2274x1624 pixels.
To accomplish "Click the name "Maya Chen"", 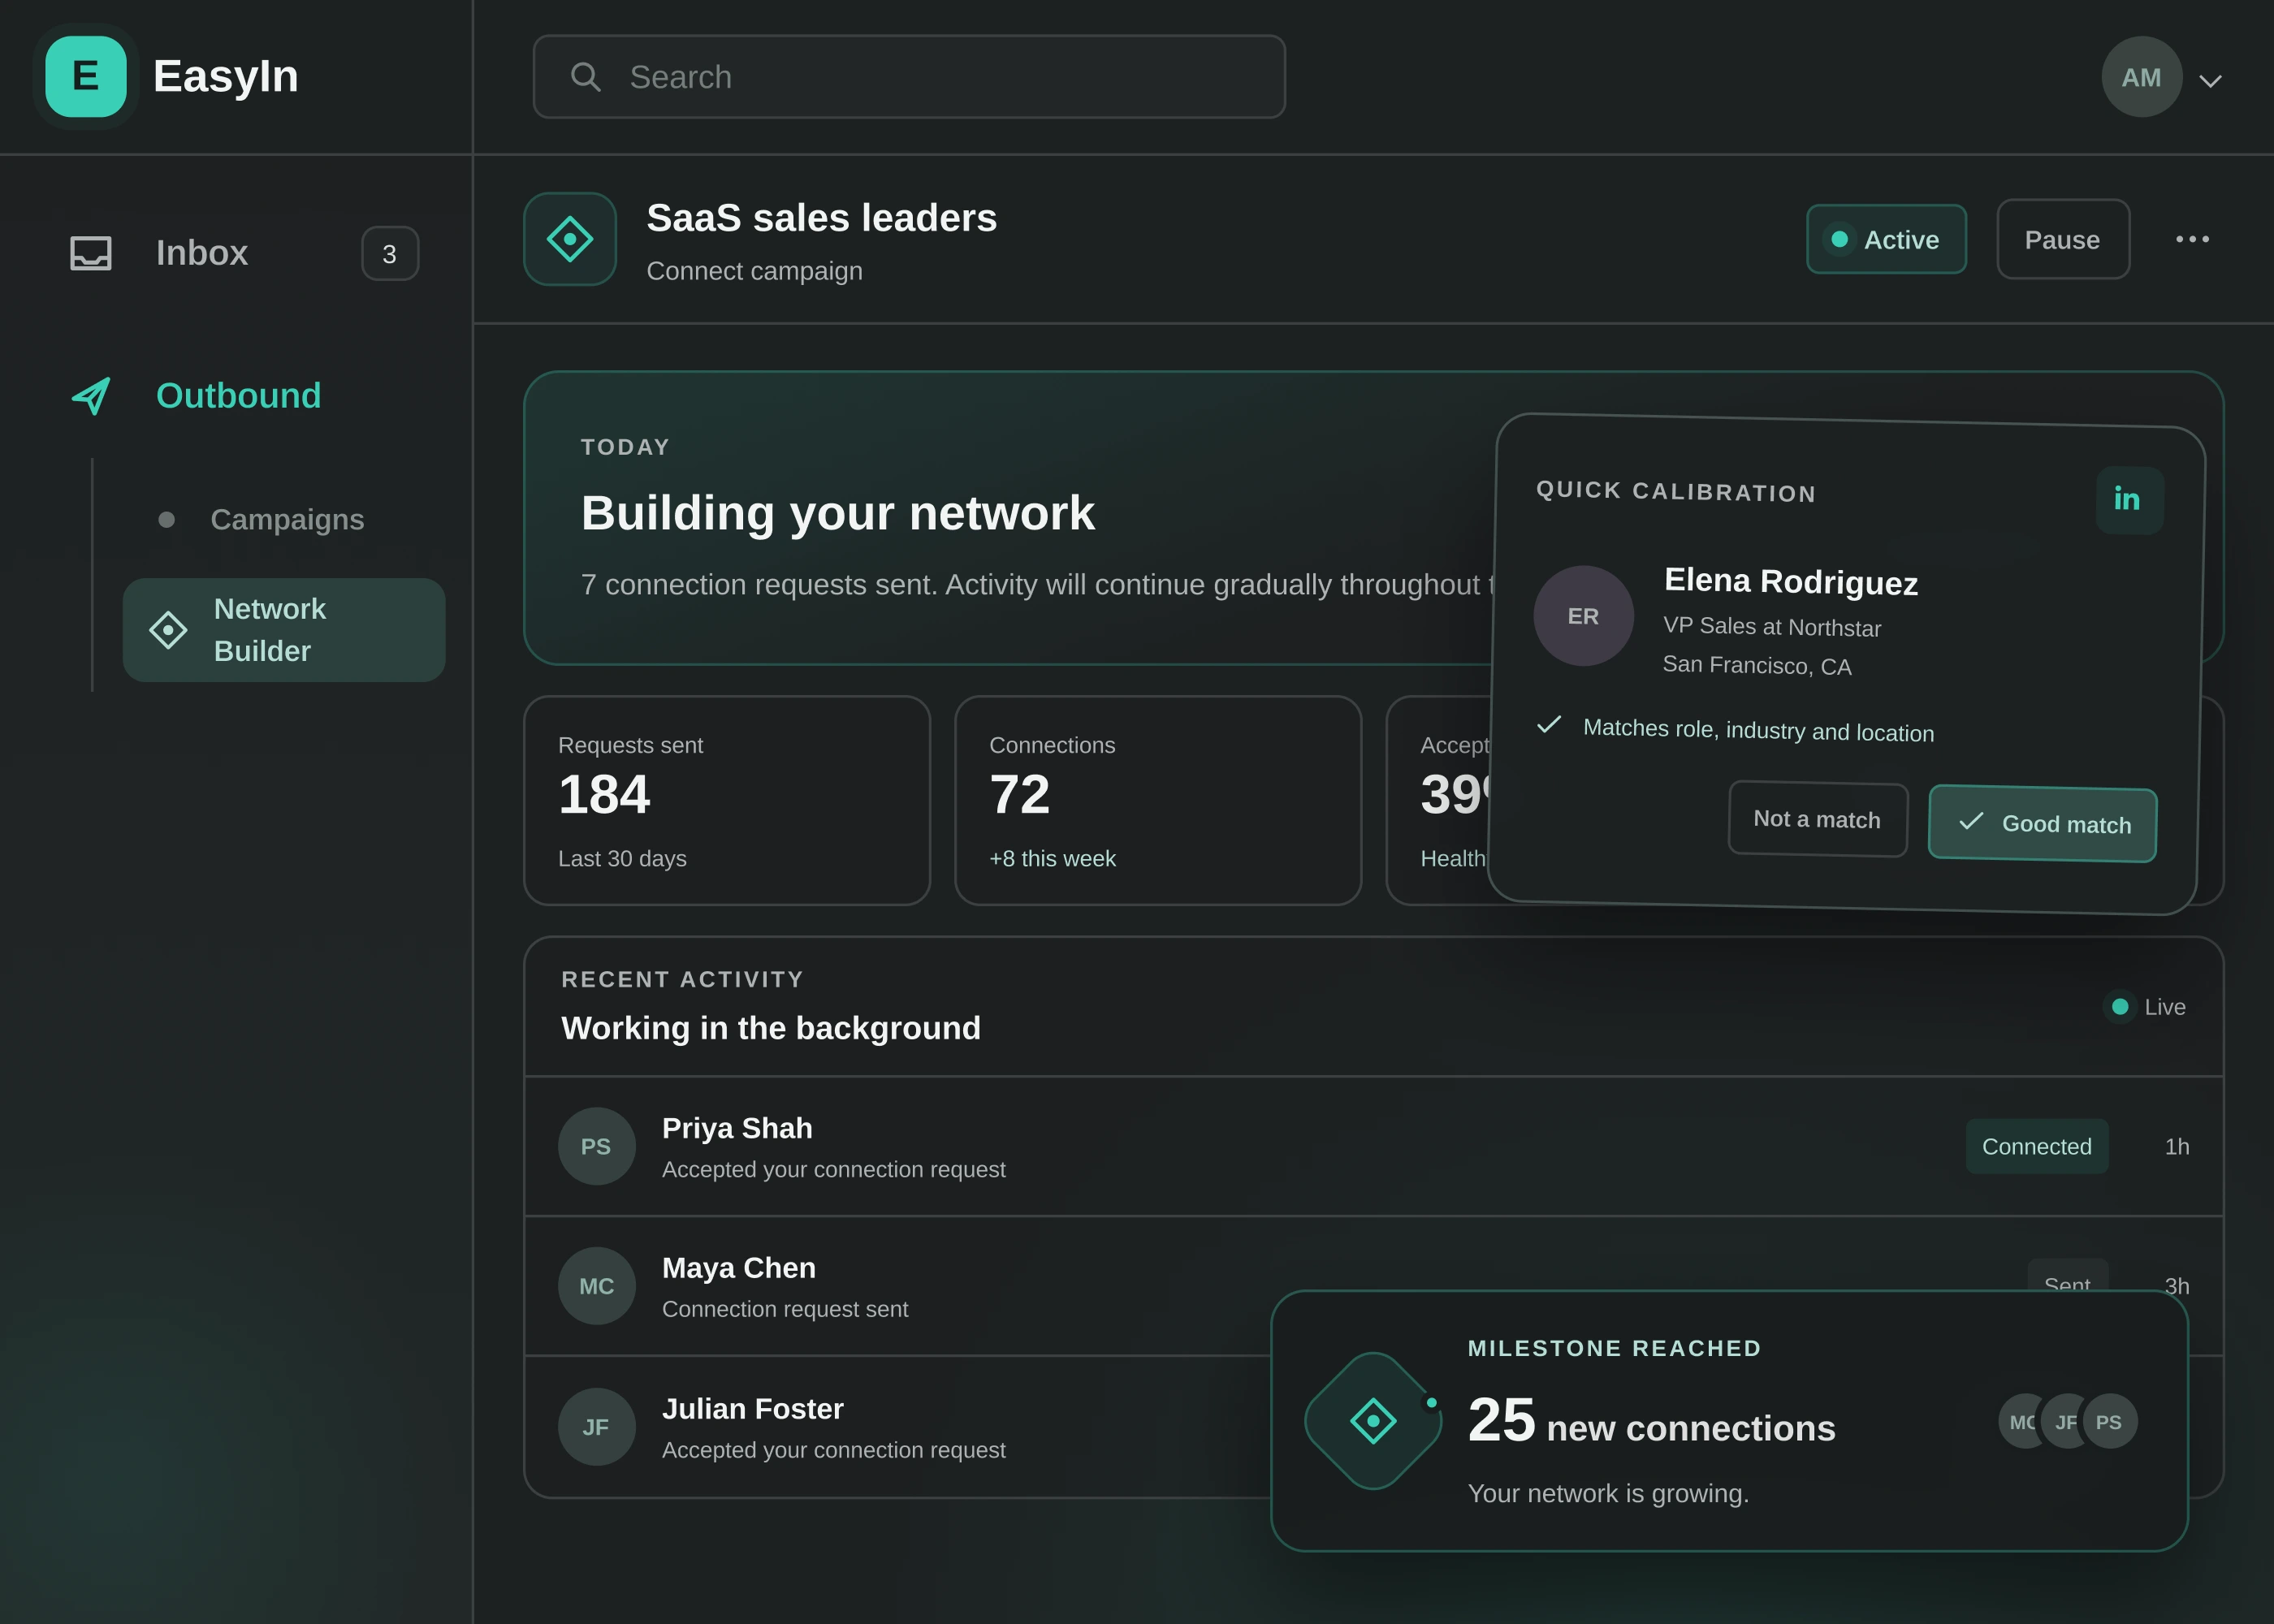I will [738, 1268].
